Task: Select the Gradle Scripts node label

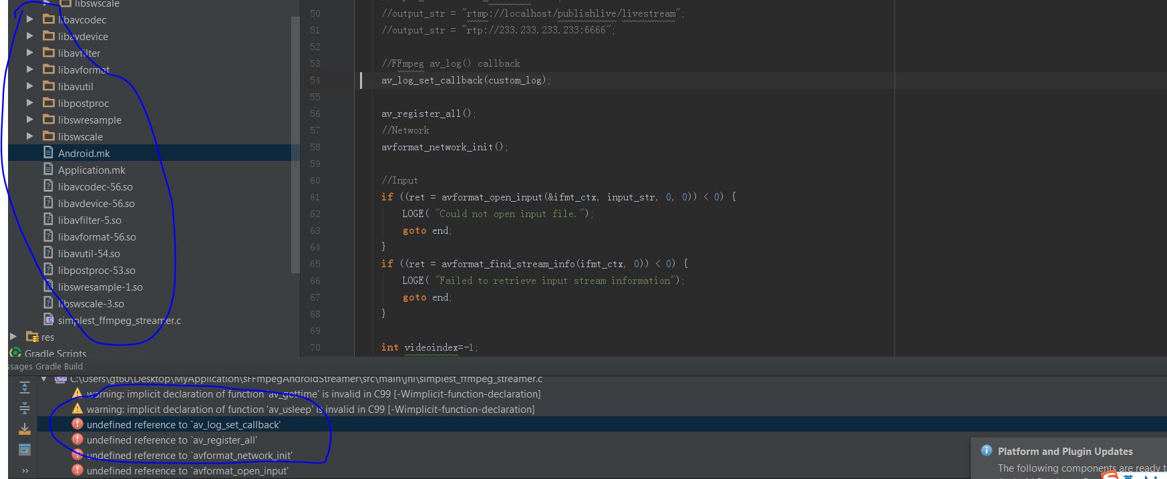Action: (x=55, y=353)
